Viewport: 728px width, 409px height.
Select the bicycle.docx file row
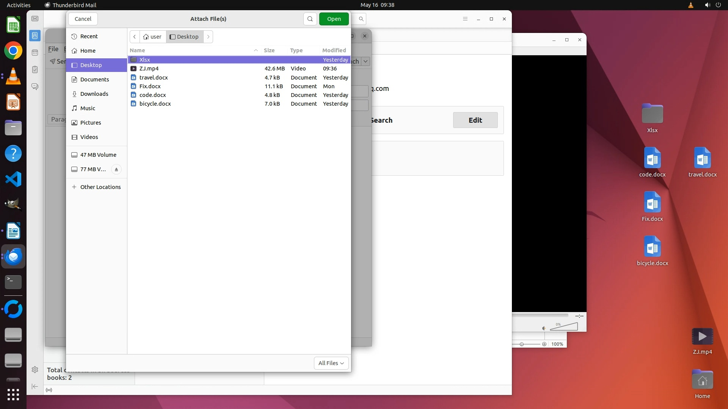point(155,104)
